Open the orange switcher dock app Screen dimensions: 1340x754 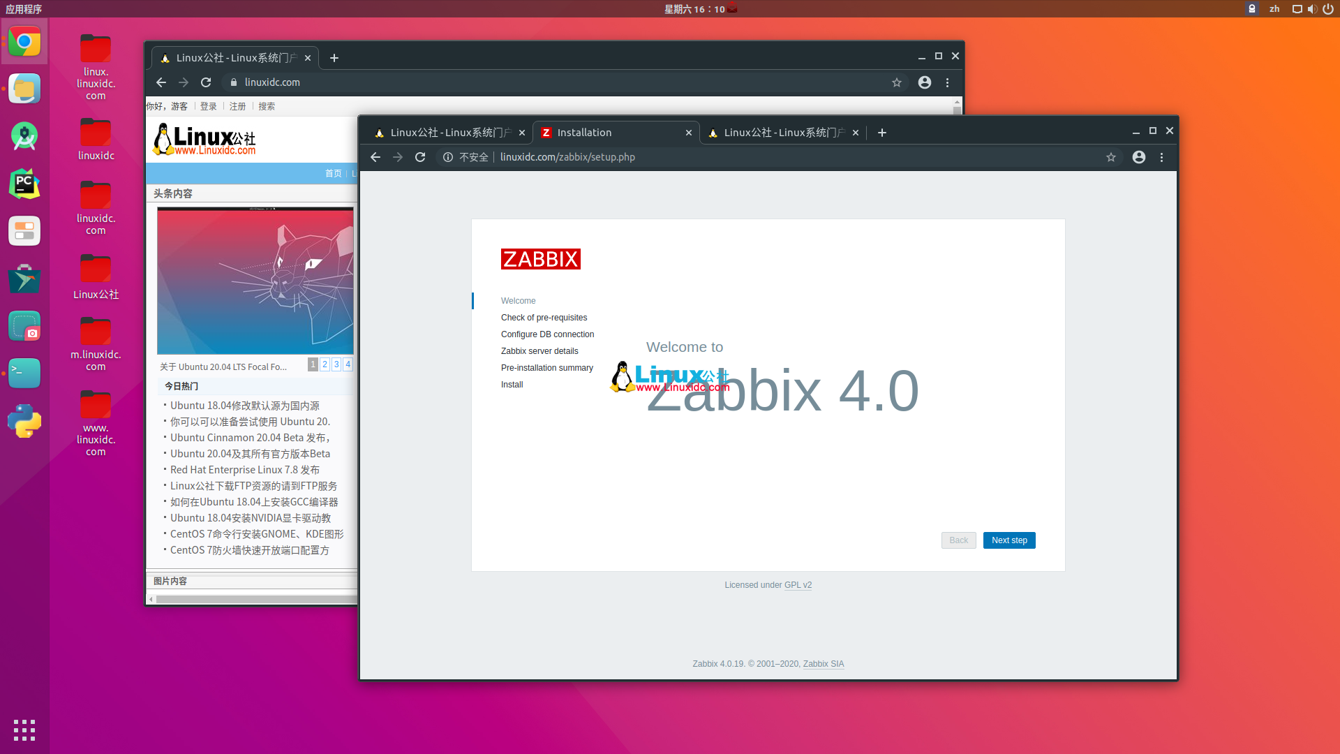24,231
